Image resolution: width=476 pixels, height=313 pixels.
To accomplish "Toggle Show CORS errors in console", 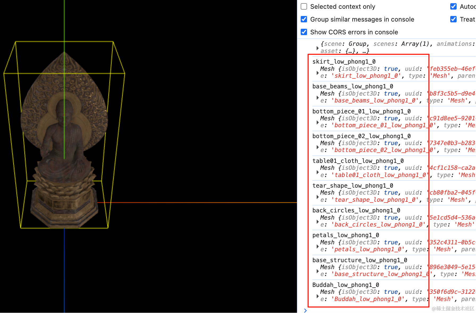I will pyautogui.click(x=304, y=32).
